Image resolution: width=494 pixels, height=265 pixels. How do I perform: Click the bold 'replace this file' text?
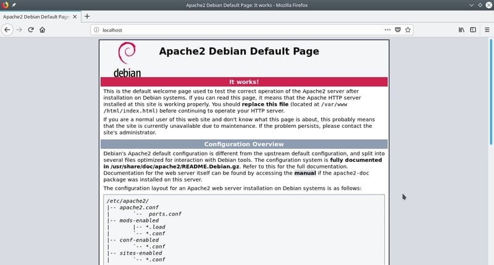[265, 104]
